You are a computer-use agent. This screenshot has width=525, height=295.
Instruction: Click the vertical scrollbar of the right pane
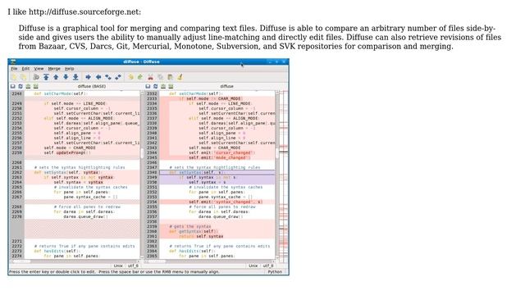tap(277, 175)
